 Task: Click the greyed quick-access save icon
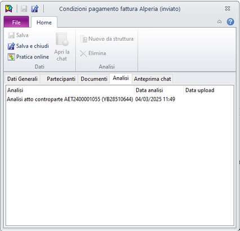pyautogui.click(x=24, y=8)
